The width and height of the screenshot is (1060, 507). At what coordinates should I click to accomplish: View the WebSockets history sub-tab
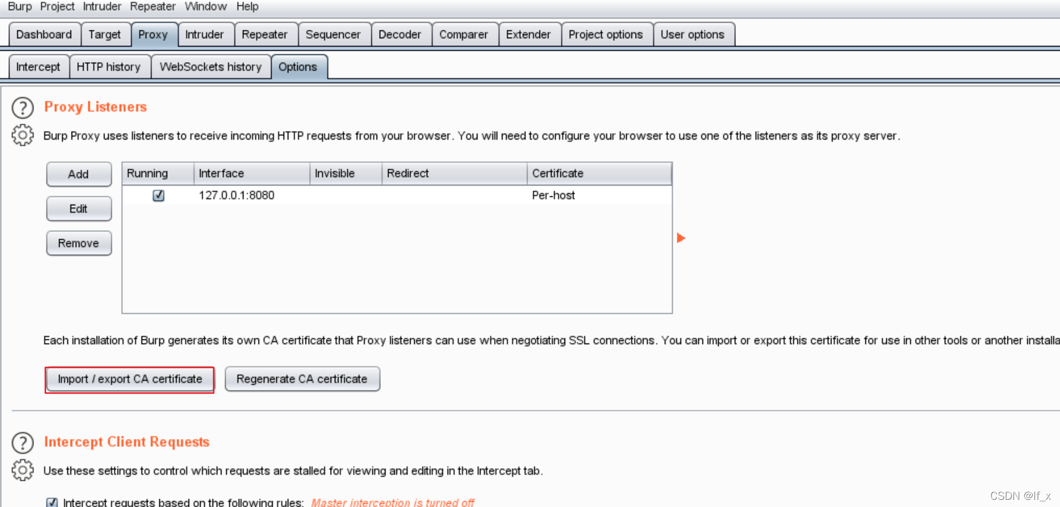click(x=211, y=67)
